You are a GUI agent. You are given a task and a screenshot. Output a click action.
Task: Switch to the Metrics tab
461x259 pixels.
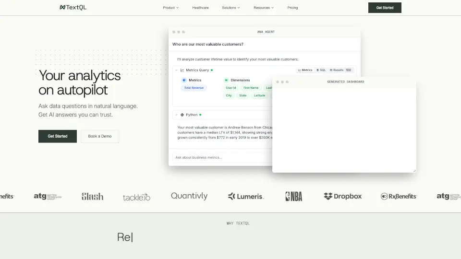305,70
